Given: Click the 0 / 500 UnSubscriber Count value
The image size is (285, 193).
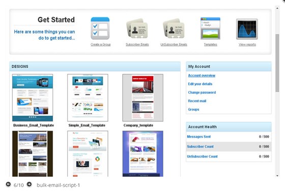Looking at the screenshot, I should (264, 156).
